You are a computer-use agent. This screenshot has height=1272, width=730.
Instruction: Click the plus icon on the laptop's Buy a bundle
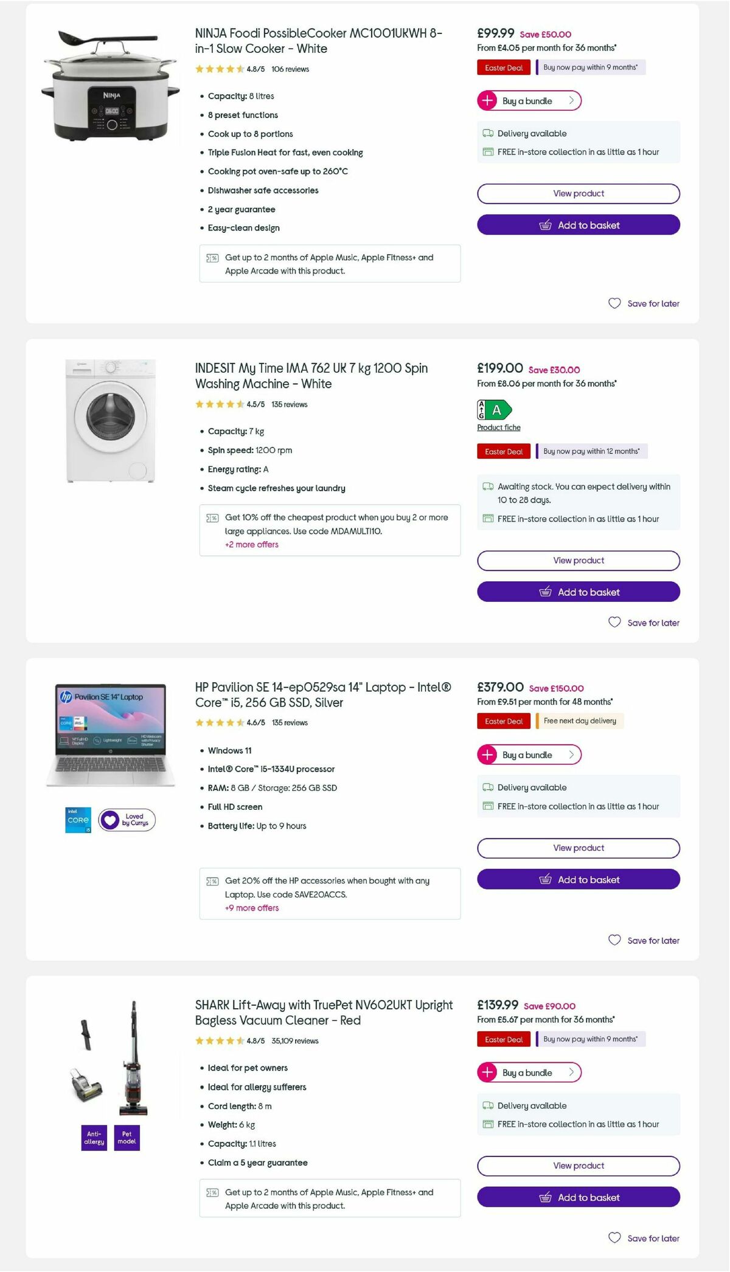pos(488,755)
